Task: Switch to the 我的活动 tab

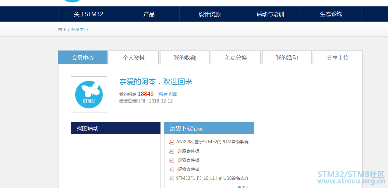Action: point(287,57)
